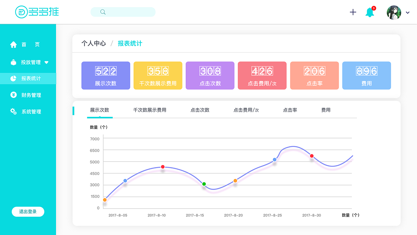Image resolution: width=417 pixels, height=235 pixels.
Task: Select the 展示次数 stat card
Action: (106, 75)
